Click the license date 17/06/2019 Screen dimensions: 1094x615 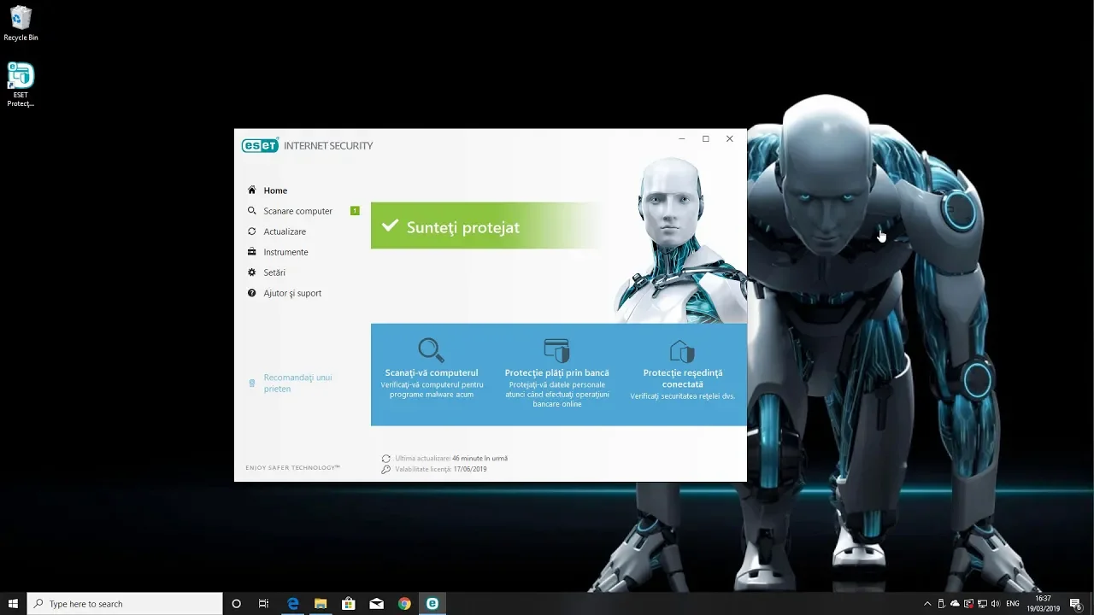coord(470,469)
